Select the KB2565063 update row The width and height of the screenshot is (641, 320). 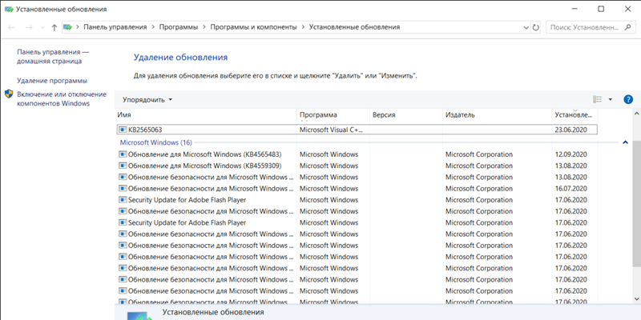pyautogui.click(x=357, y=130)
